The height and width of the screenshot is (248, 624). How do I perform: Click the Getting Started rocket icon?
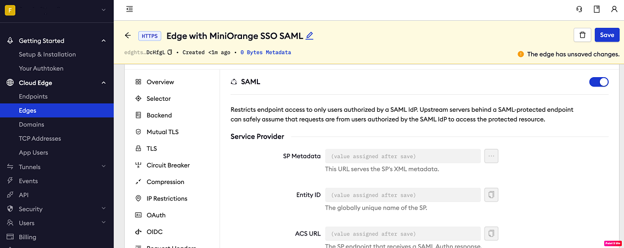click(x=10, y=41)
